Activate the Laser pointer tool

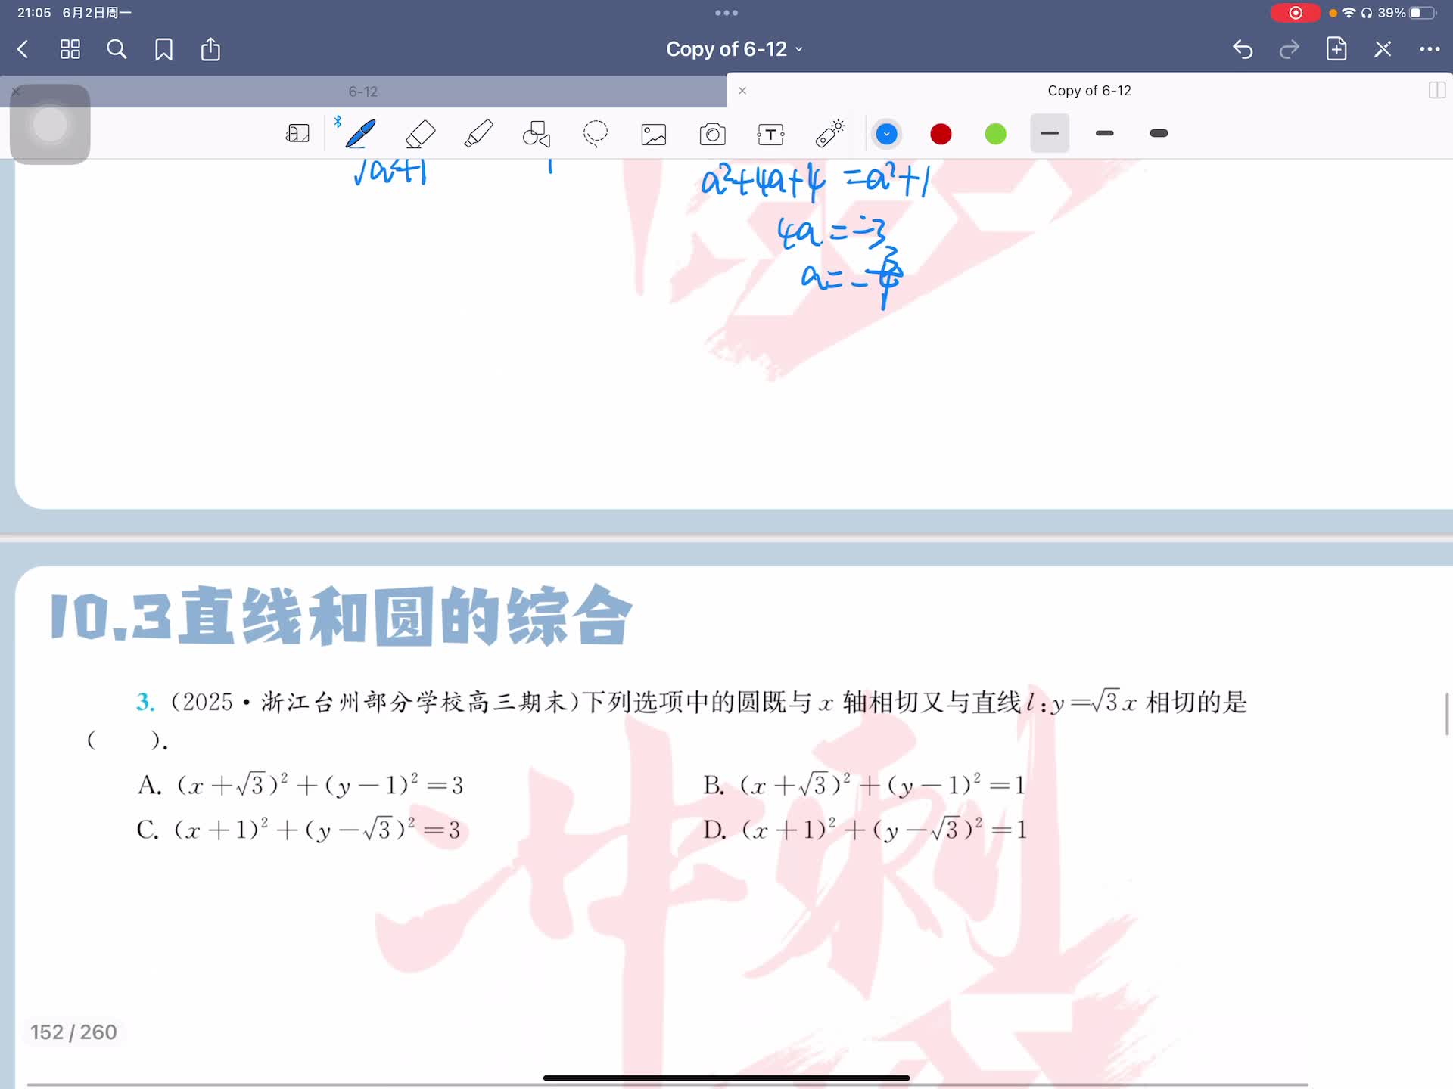829,134
